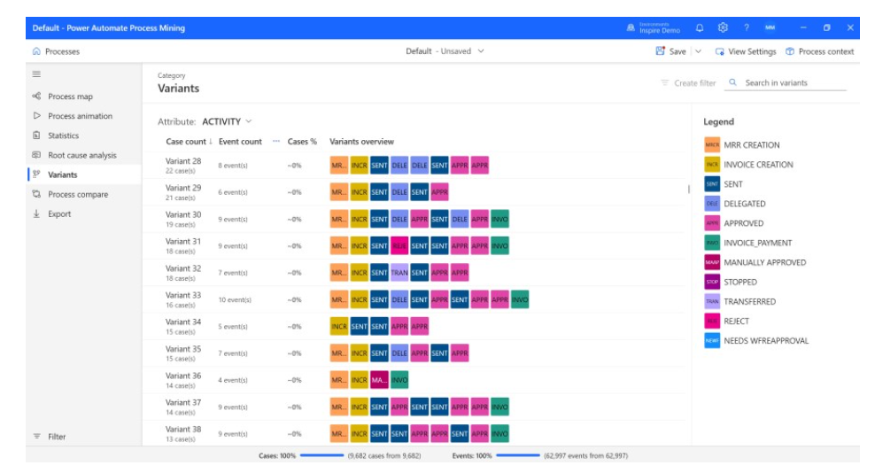Click the Process map icon
The height and width of the screenshot is (473, 875).
[36, 96]
